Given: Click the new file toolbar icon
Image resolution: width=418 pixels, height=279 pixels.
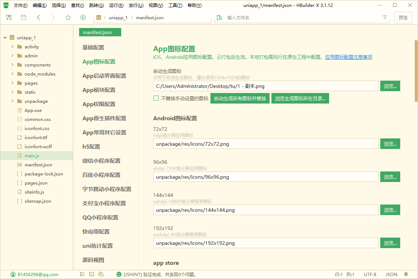Looking at the screenshot, I should 9,17.
